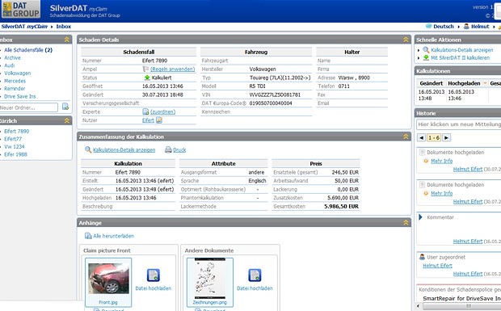The width and height of the screenshot is (501, 311).
Task: Collapse the Inbox sidebar panel
Action: point(67,40)
